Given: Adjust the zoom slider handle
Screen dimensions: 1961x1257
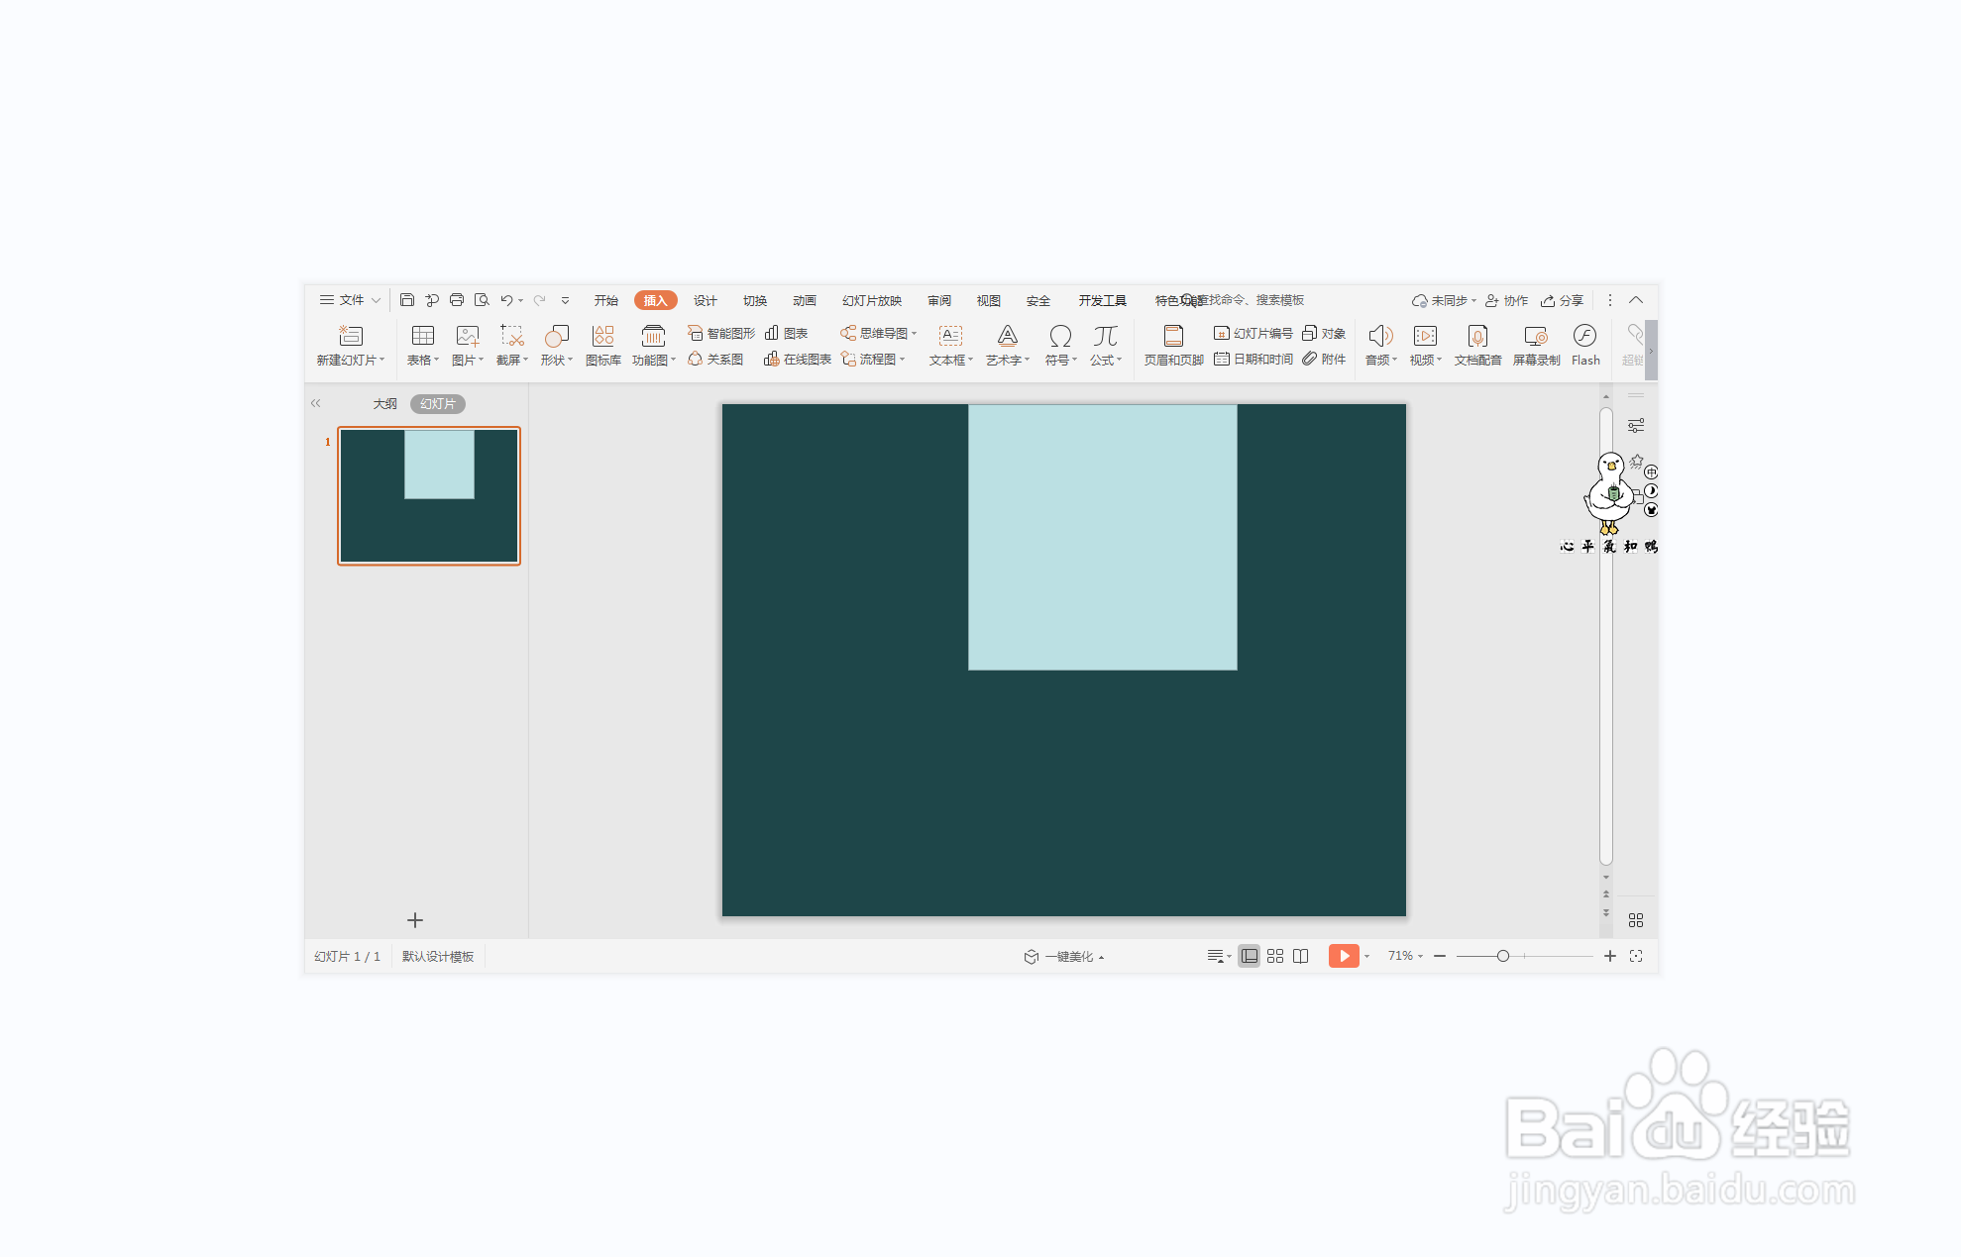Looking at the screenshot, I should click(1503, 956).
